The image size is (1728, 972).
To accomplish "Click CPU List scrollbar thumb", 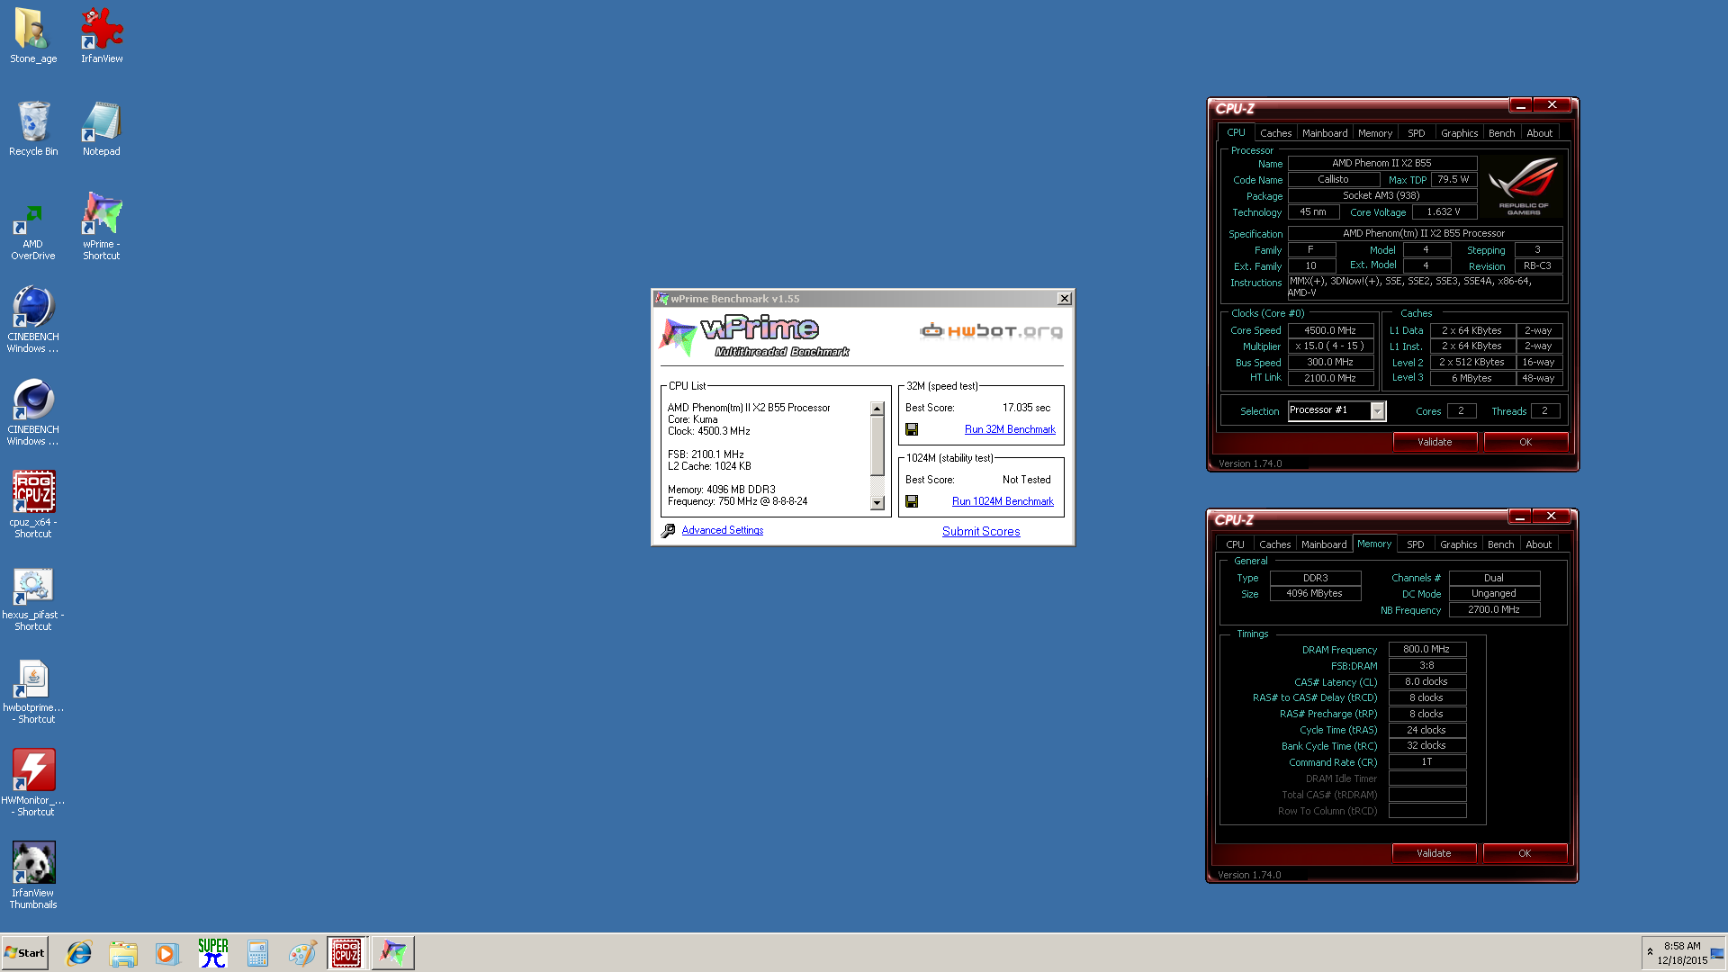I will [877, 446].
